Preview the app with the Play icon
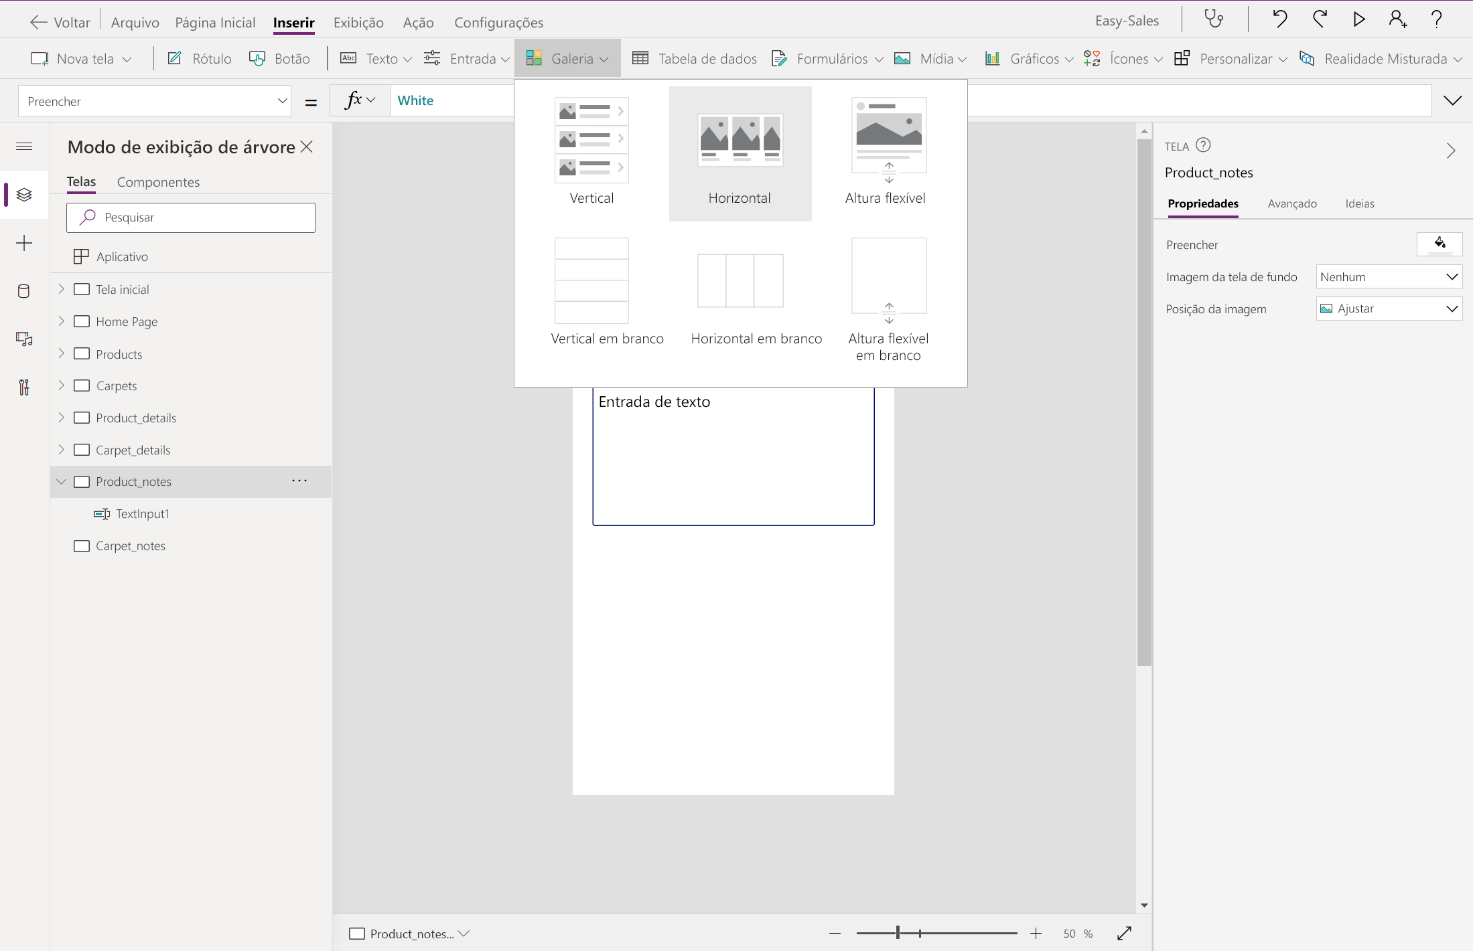This screenshot has height=951, width=1473. pyautogui.click(x=1359, y=19)
